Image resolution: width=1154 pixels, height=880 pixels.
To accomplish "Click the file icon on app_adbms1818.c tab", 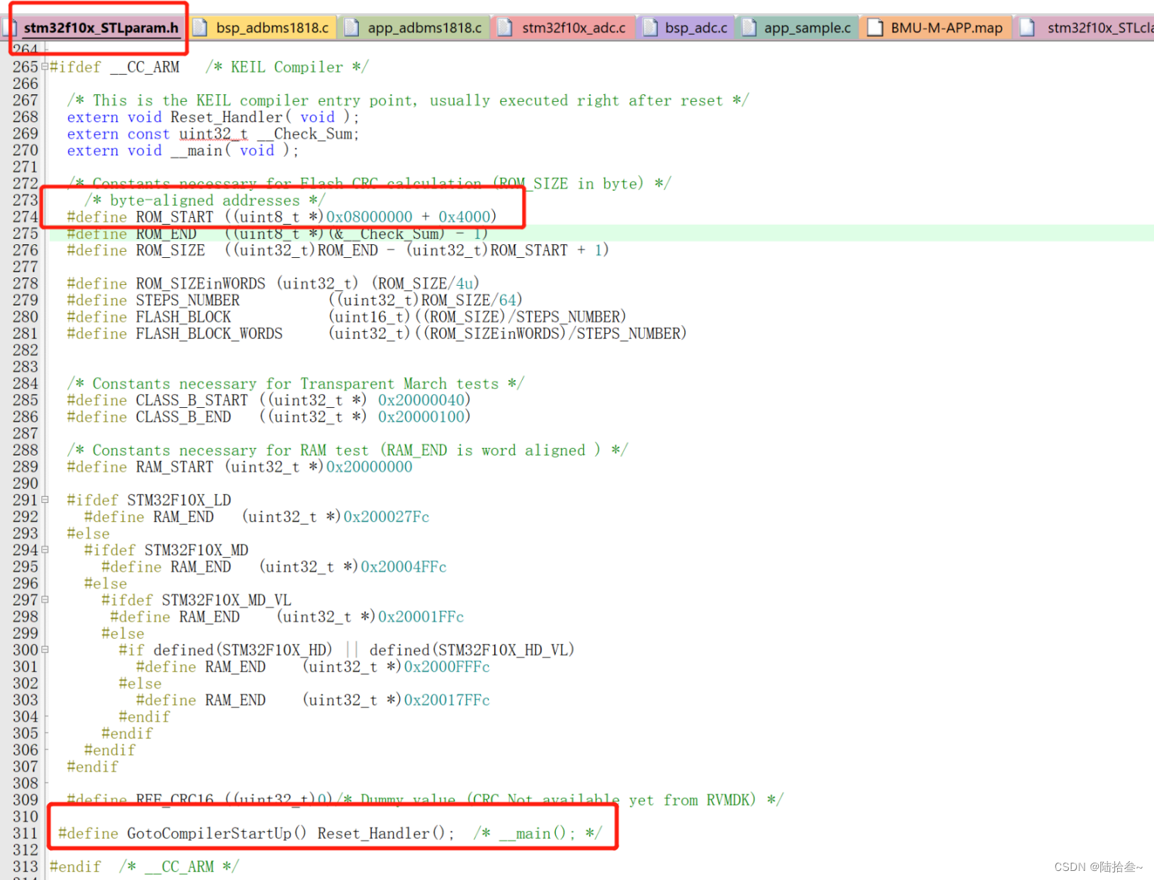I will pyautogui.click(x=351, y=26).
